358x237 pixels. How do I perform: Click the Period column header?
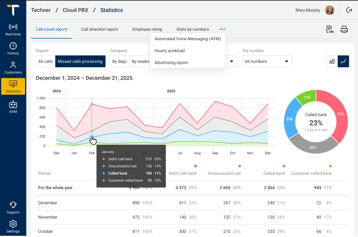[x=44, y=173]
